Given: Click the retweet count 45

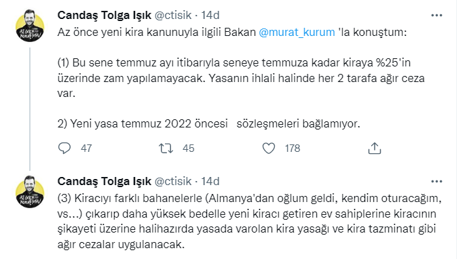Looking at the screenshot, I should click(x=189, y=148).
